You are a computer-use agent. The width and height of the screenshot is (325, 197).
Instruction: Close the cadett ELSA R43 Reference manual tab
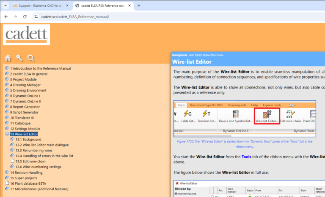tap(129, 5)
